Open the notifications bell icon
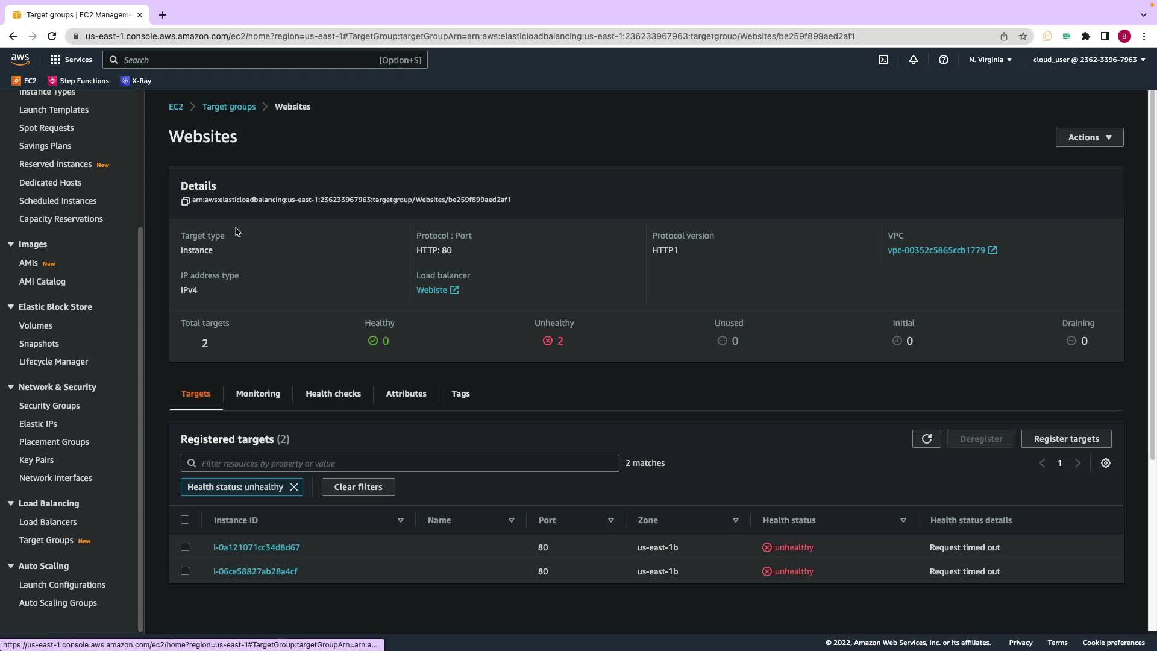 pyautogui.click(x=913, y=60)
